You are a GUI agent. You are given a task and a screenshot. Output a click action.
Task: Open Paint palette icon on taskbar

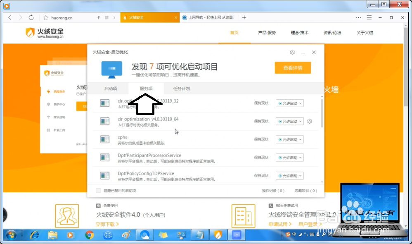[x=126, y=235]
